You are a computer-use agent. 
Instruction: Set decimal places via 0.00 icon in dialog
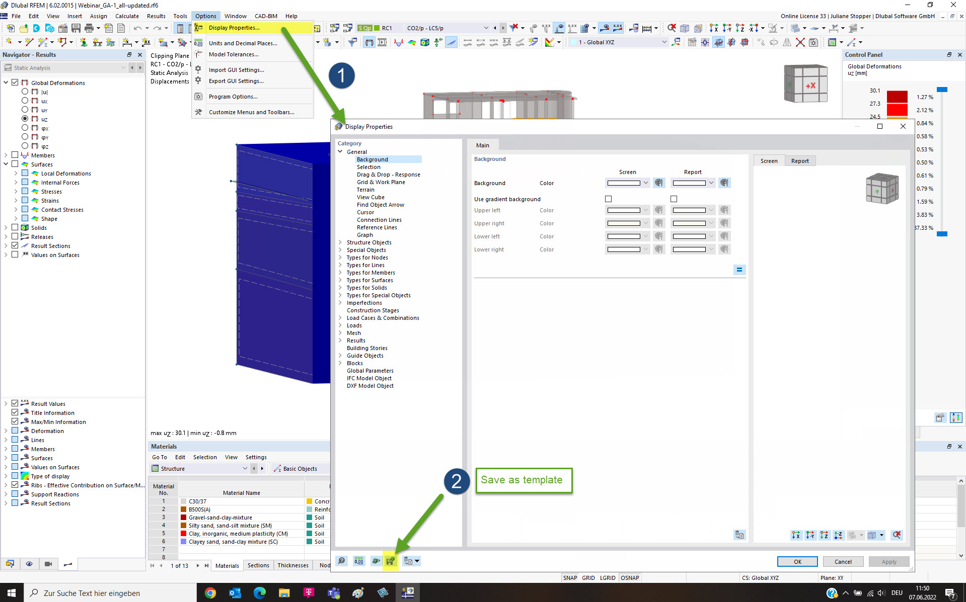tap(359, 561)
